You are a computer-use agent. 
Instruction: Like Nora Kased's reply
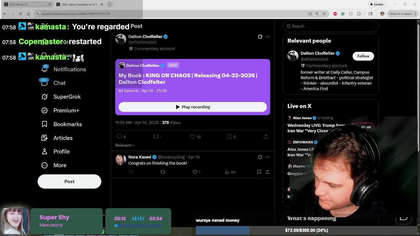pyautogui.click(x=195, y=172)
